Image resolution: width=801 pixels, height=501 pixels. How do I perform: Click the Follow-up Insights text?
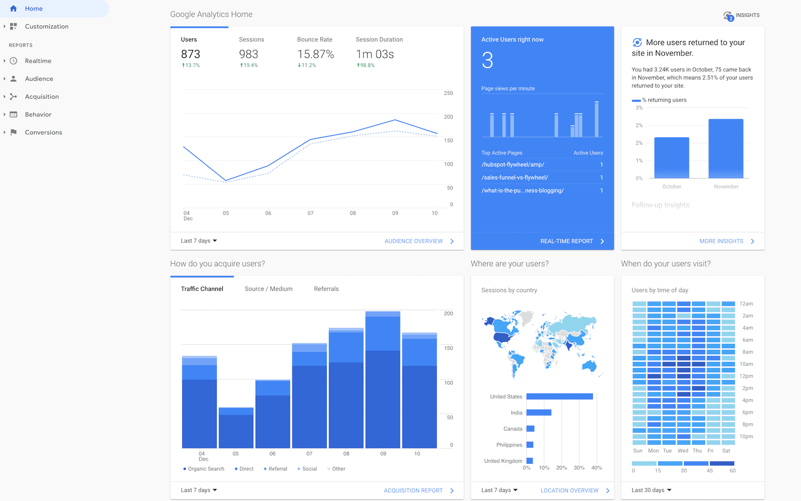660,205
